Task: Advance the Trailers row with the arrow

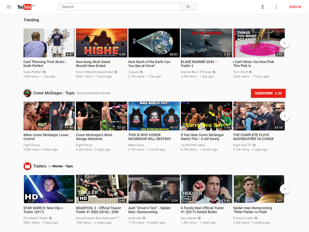Action: [285, 189]
